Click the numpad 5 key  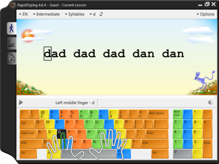click(187, 134)
